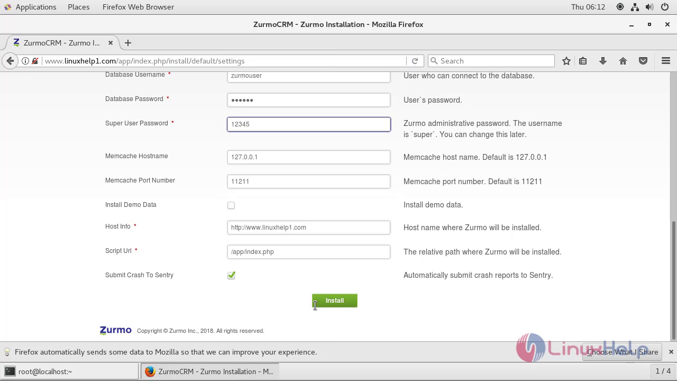Click the Install Demo Data label
Viewport: 677px width, 381px height.
[131, 205]
